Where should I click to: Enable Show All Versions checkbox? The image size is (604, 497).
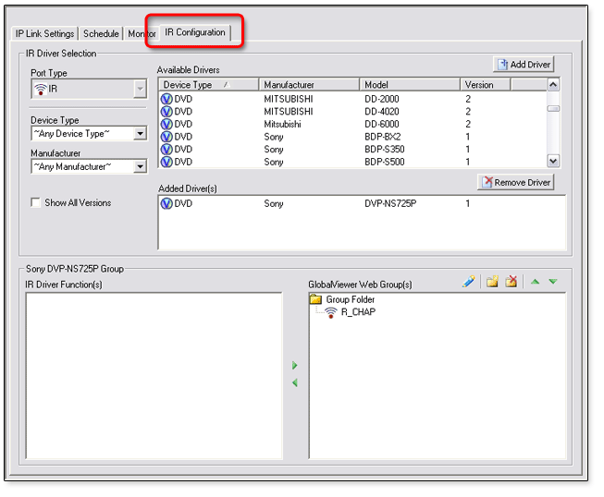[x=36, y=203]
